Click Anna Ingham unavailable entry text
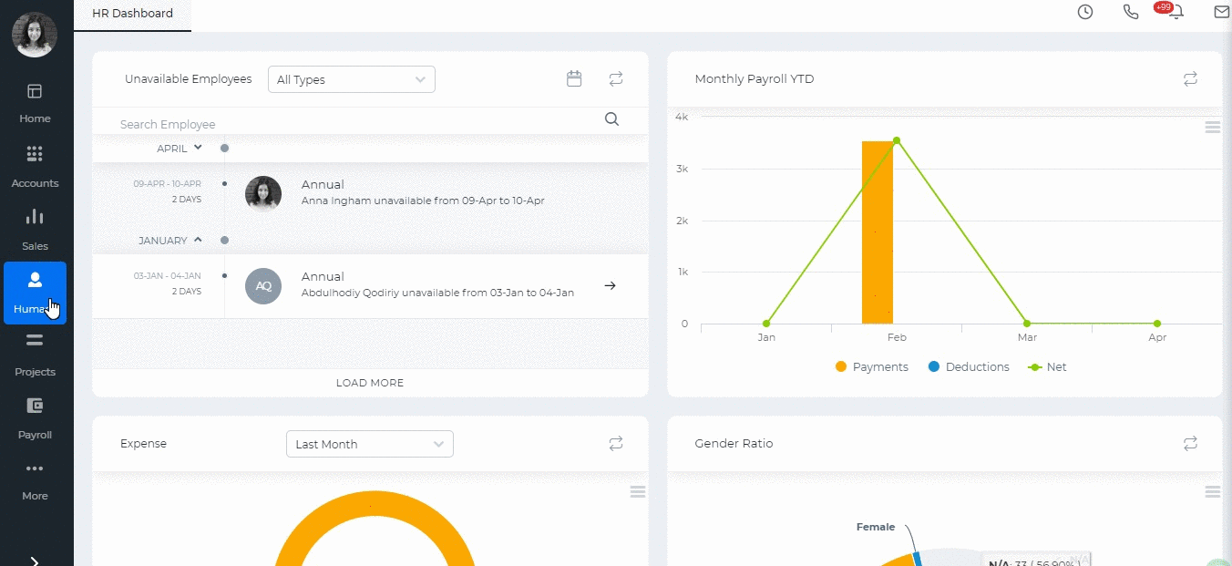The width and height of the screenshot is (1232, 566). point(423,201)
